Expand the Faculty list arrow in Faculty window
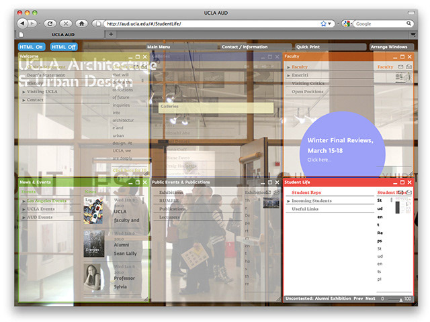This screenshot has width=430, height=322. [x=288, y=67]
